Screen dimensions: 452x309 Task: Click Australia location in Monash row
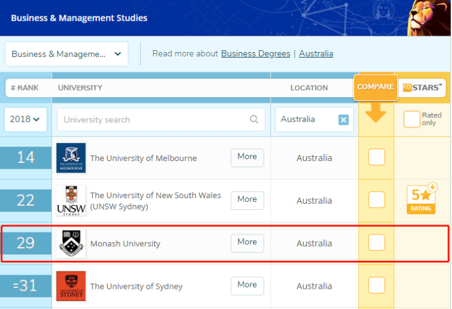click(x=315, y=243)
